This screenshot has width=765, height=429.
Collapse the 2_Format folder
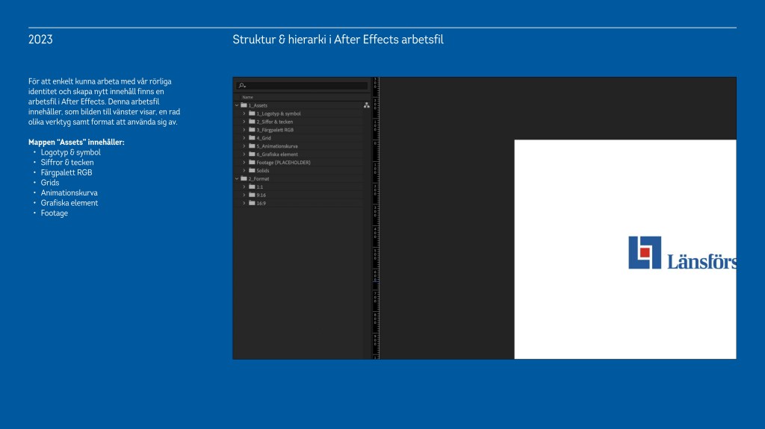[237, 179]
